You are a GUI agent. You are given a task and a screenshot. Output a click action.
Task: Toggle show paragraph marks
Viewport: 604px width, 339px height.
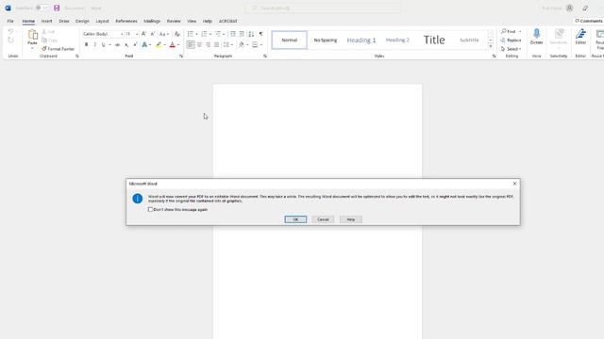pyautogui.click(x=260, y=34)
